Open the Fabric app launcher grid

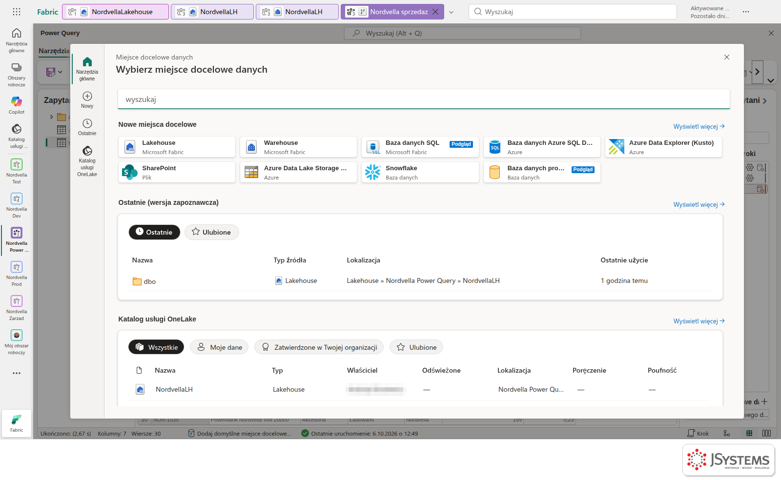click(x=17, y=12)
